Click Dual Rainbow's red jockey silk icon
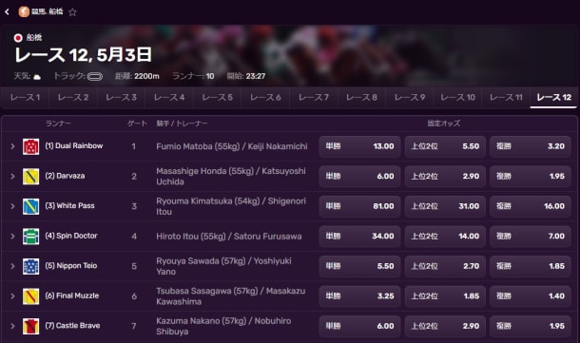 31,146
